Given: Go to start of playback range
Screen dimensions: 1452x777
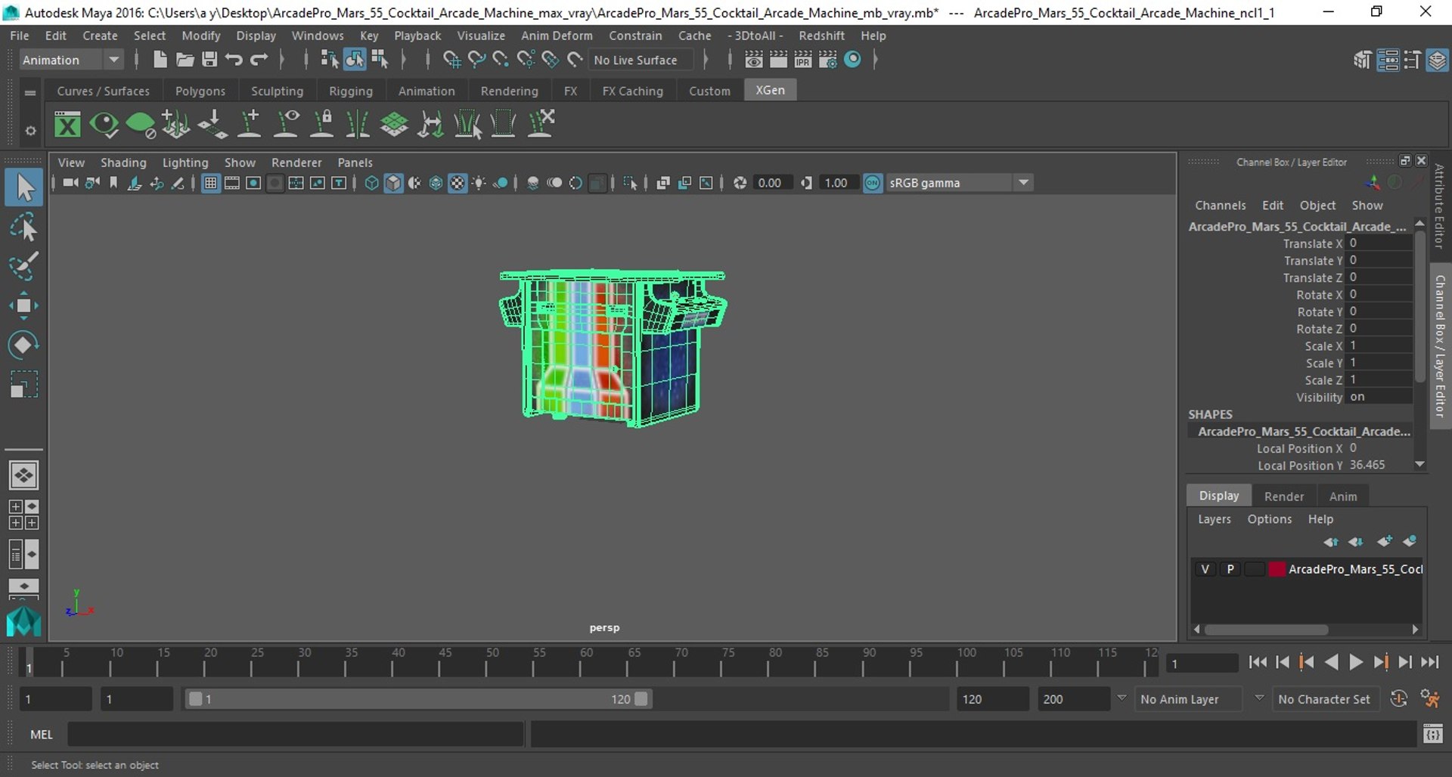Looking at the screenshot, I should coord(1258,662).
